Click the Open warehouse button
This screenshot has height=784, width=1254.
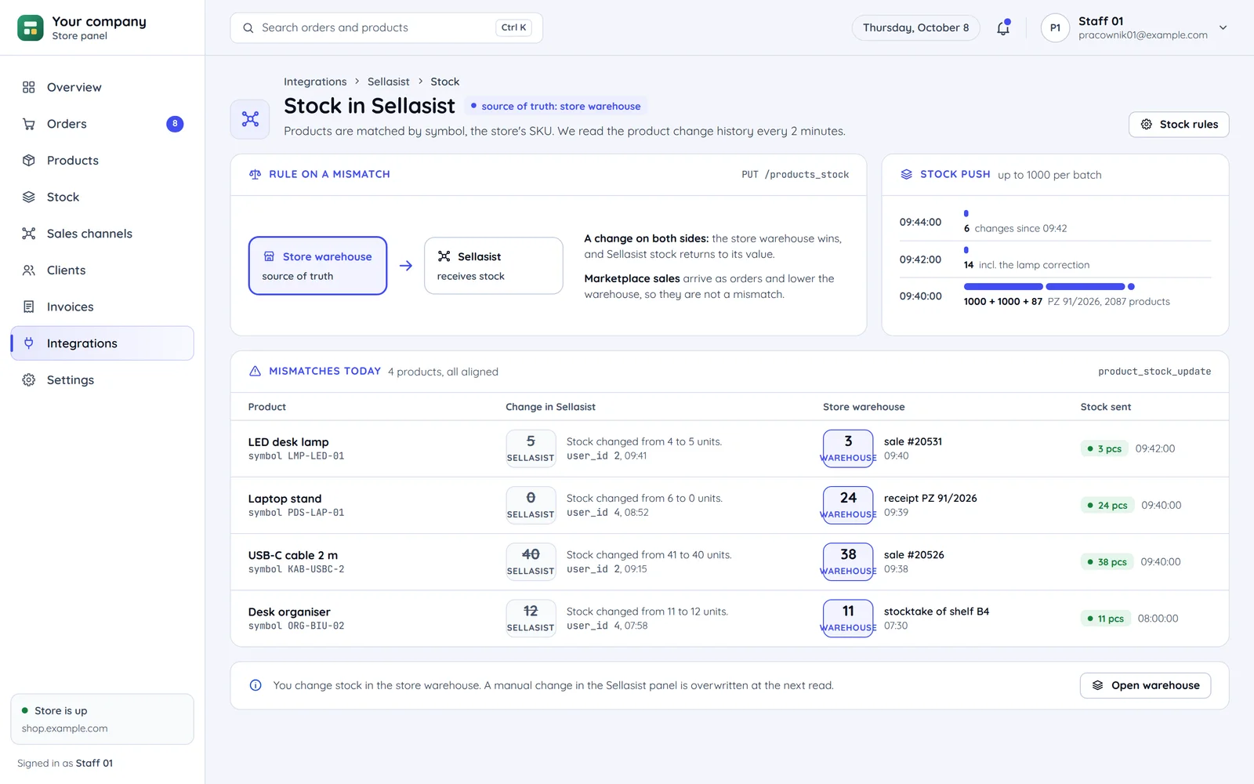tap(1145, 685)
